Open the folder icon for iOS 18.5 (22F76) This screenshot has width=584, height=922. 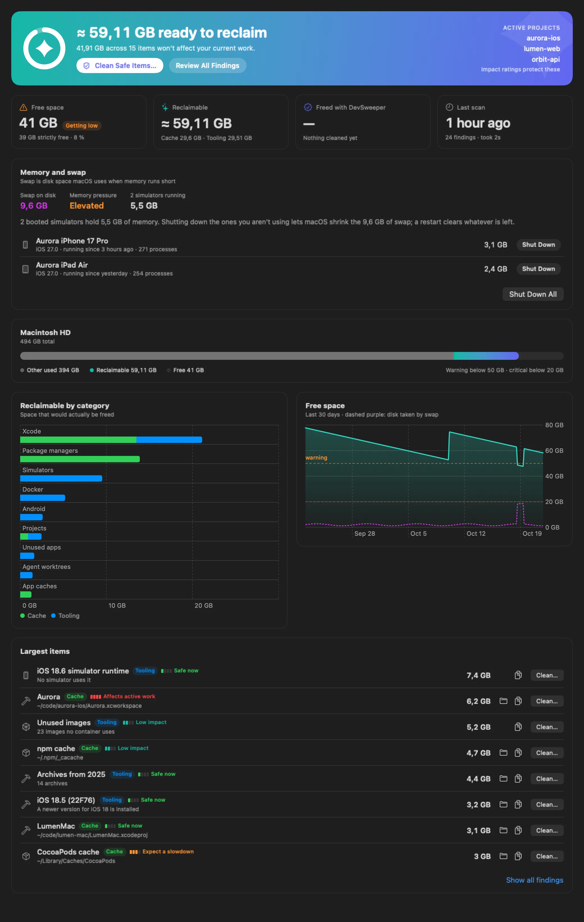(x=503, y=805)
